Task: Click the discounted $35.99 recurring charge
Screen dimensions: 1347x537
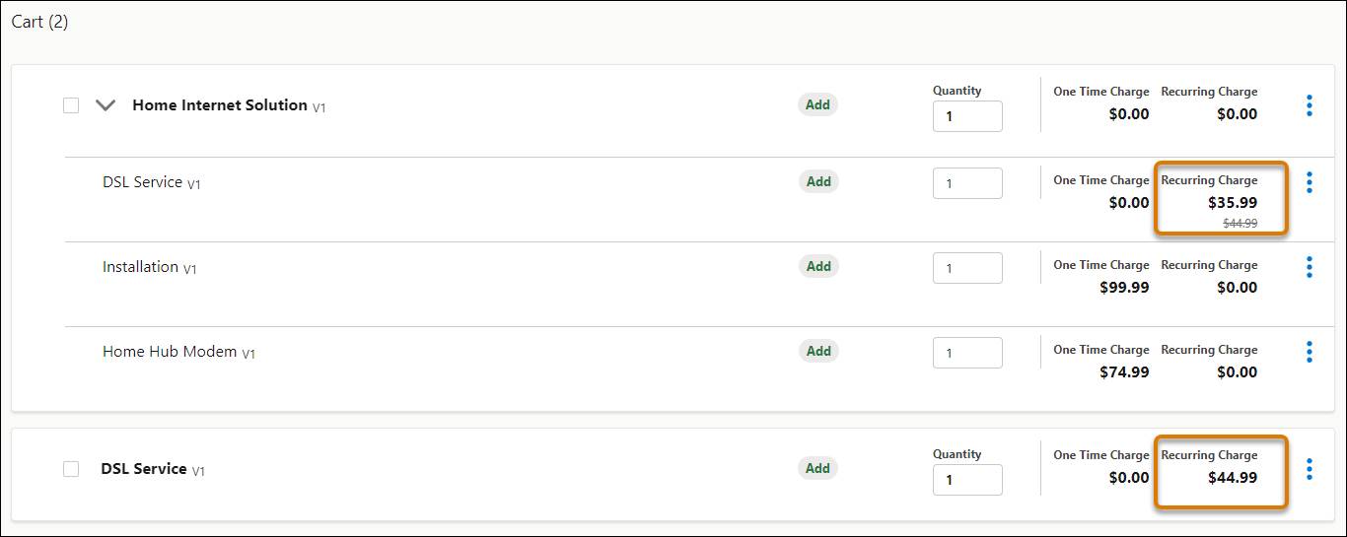Action: (x=1233, y=203)
